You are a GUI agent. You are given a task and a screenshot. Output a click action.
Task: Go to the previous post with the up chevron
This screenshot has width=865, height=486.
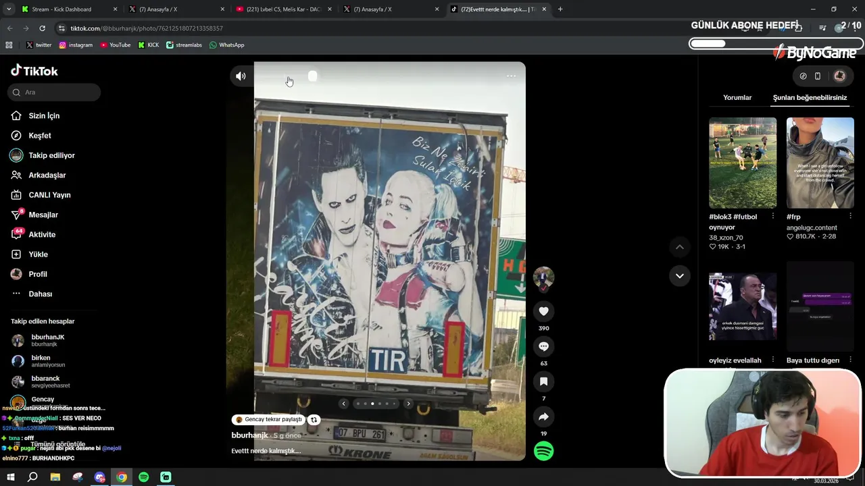680,247
